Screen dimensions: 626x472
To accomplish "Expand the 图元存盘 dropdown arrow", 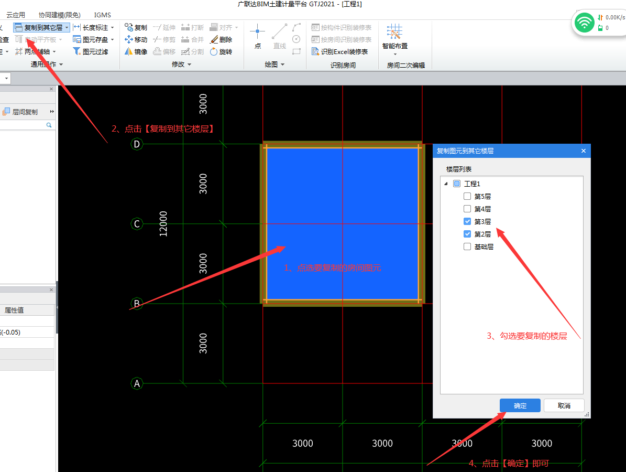I will tap(112, 39).
